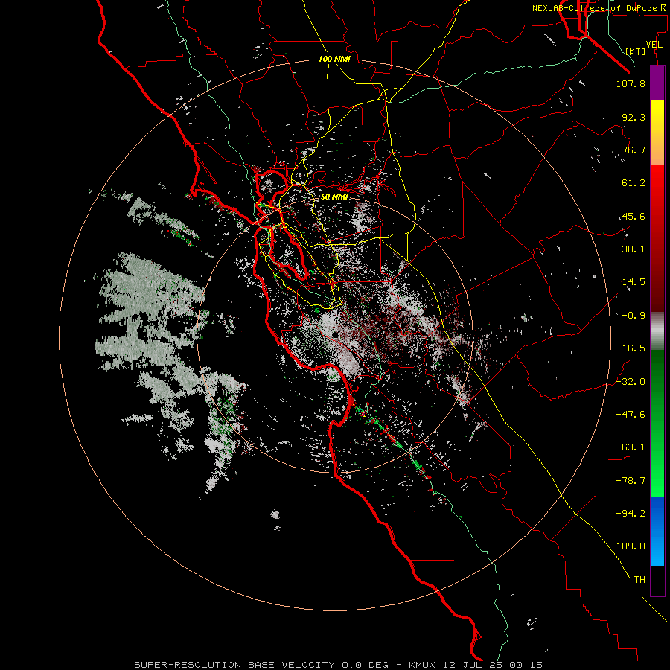
Task: Click the -109.8 velocity scale value
Action: [x=628, y=546]
